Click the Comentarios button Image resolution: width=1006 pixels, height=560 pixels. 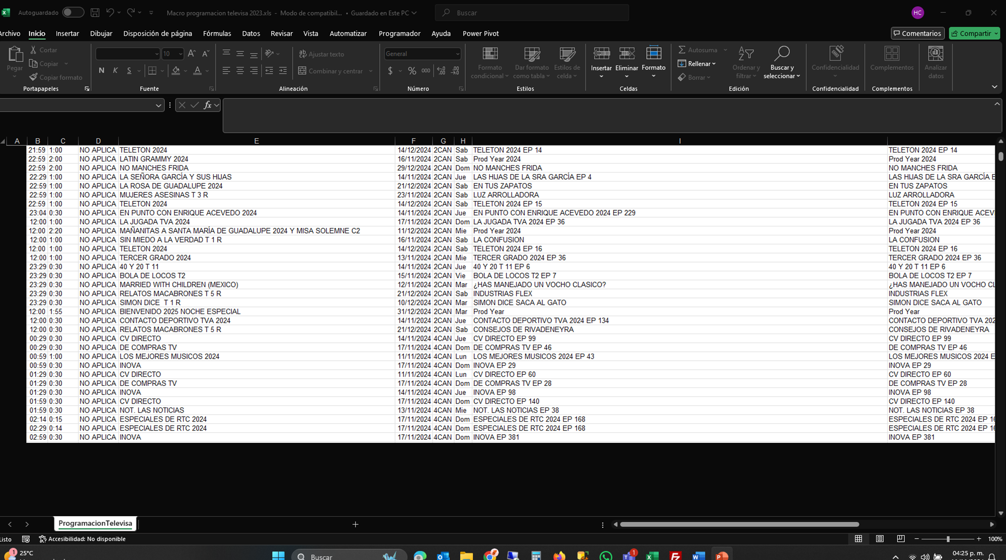point(917,34)
